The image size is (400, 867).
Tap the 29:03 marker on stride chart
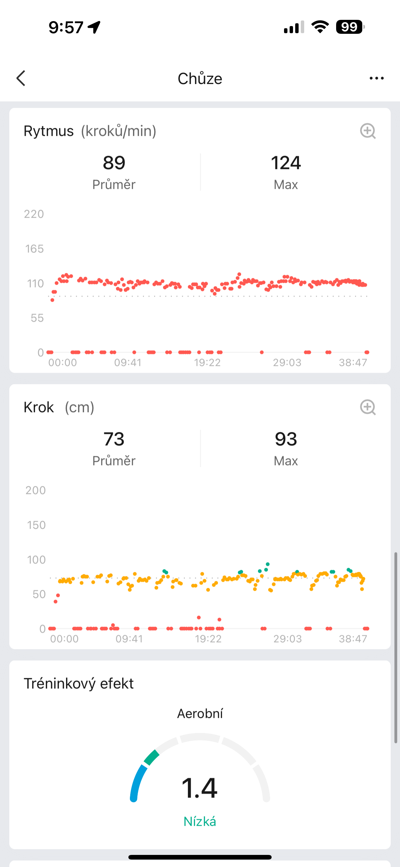point(287,639)
